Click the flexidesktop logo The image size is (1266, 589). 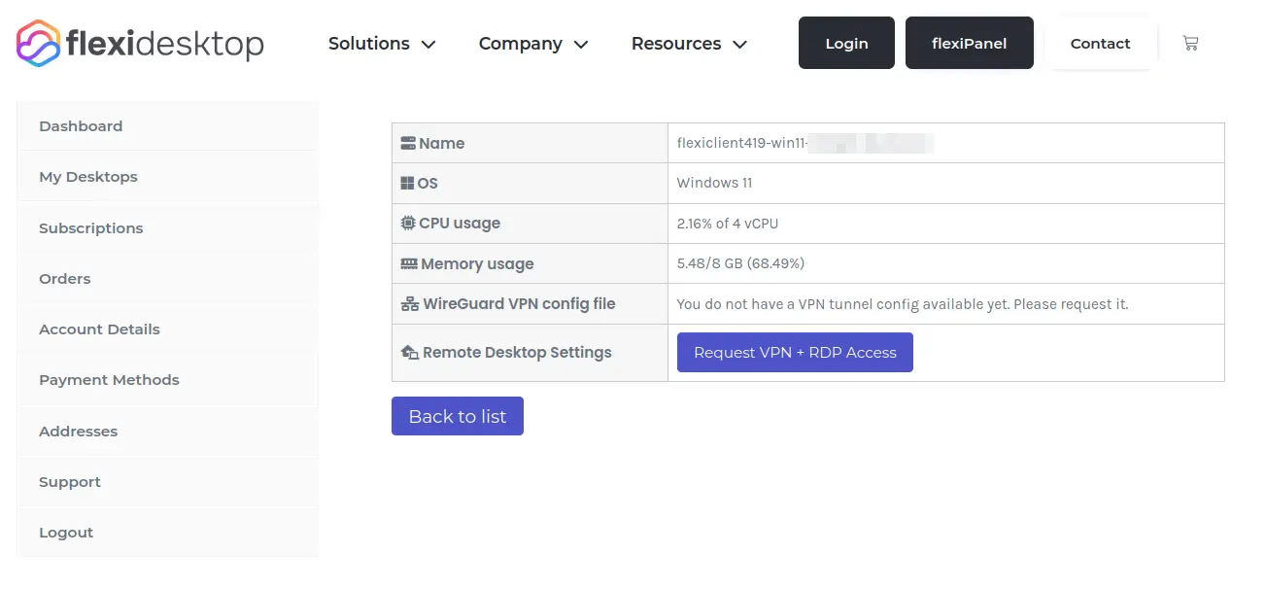[140, 43]
